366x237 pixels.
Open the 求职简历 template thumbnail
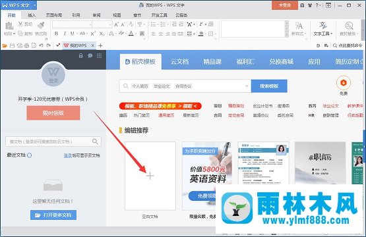(320, 163)
